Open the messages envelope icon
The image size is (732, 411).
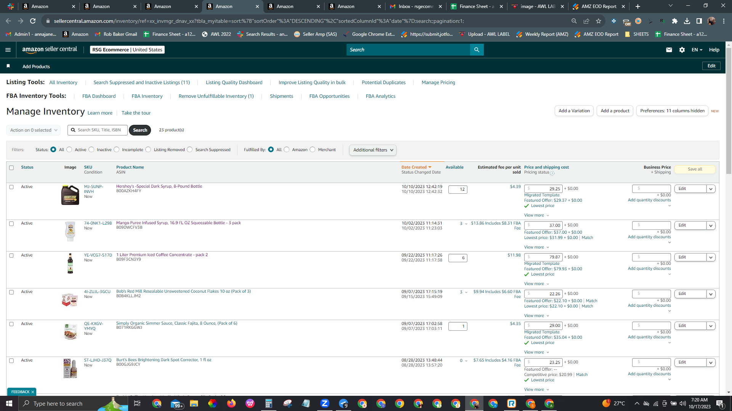pyautogui.click(x=669, y=50)
